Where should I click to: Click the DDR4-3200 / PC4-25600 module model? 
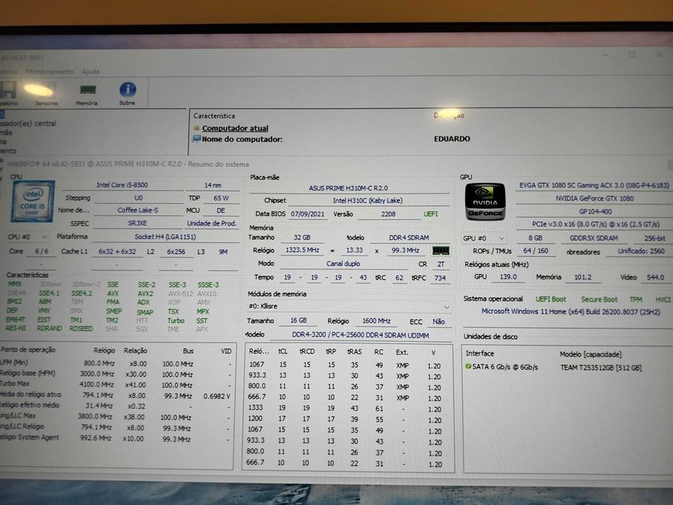pyautogui.click(x=361, y=335)
